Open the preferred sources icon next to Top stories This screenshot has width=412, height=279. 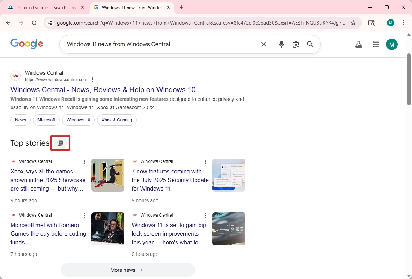click(x=60, y=143)
